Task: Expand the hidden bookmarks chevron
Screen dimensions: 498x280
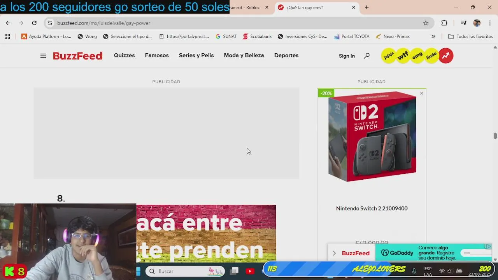Action: click(x=433, y=36)
